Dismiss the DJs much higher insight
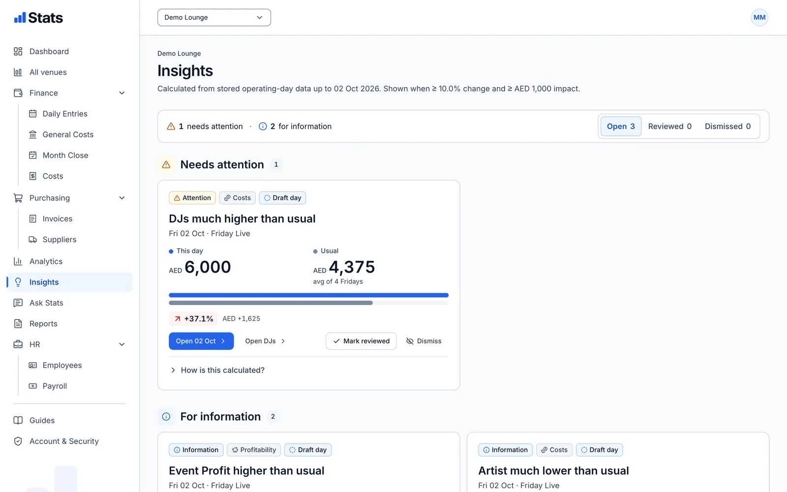This screenshot has width=787, height=492. [424, 341]
